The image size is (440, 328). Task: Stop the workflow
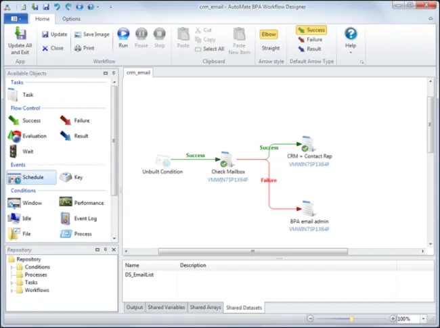[x=159, y=38]
